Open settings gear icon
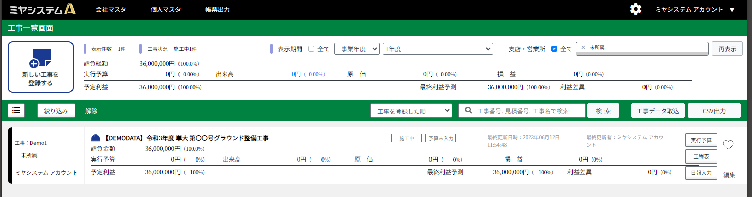Viewport: 752px width, 197px height. (x=635, y=9)
